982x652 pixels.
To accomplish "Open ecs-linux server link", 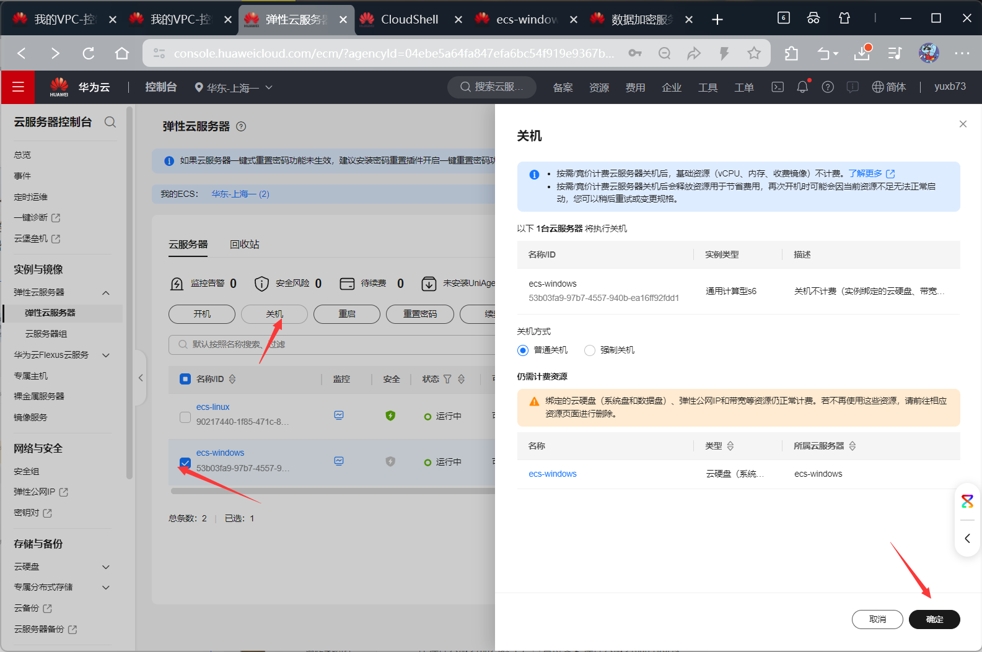I will point(213,407).
